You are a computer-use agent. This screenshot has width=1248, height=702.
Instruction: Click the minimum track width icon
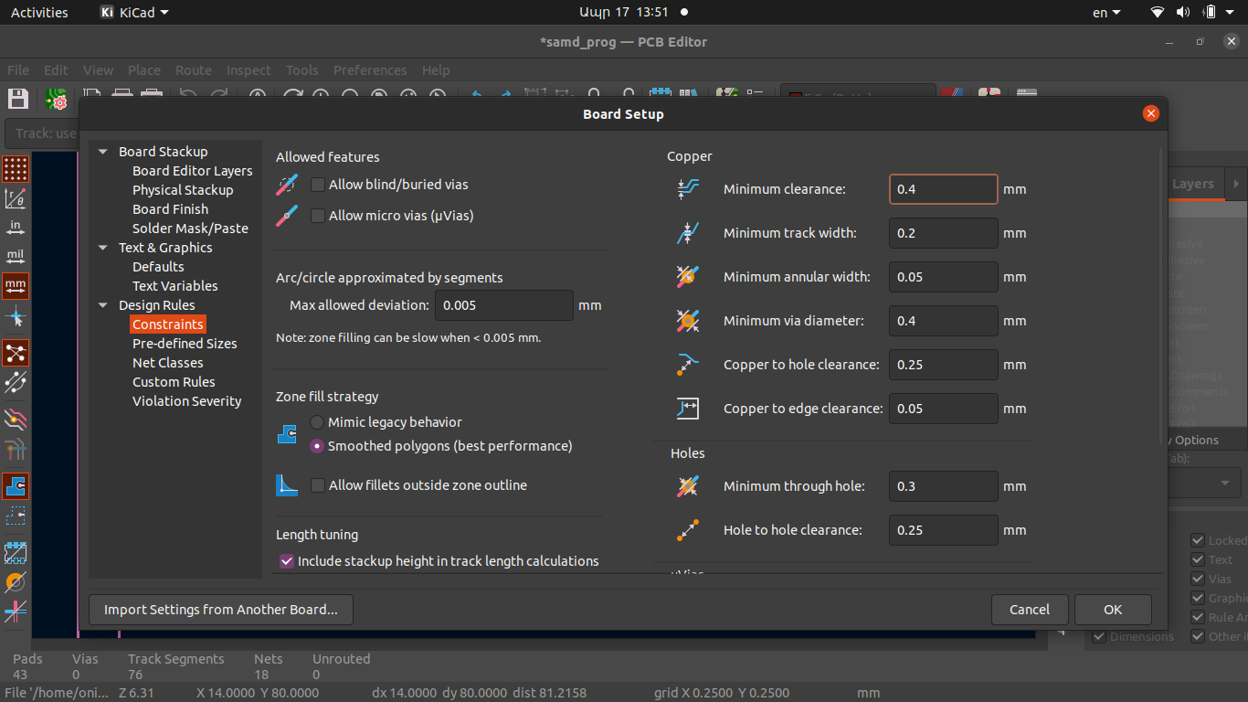pyautogui.click(x=688, y=233)
